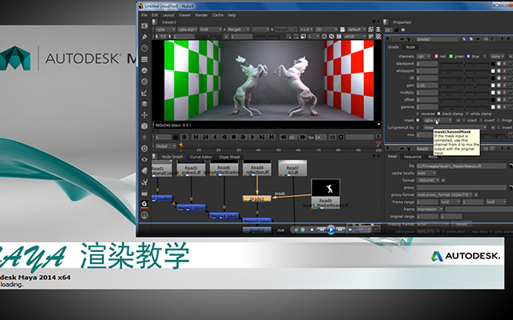Open the viewer 2D mode dropdown
The width and height of the screenshot is (513, 320).
point(326,30)
